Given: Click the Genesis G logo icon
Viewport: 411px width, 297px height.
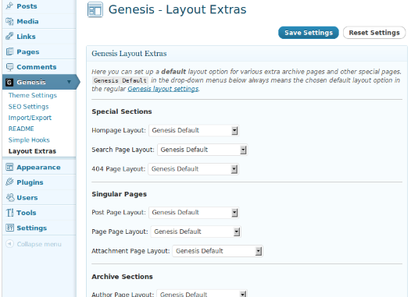Looking at the screenshot, I should tap(9, 83).
